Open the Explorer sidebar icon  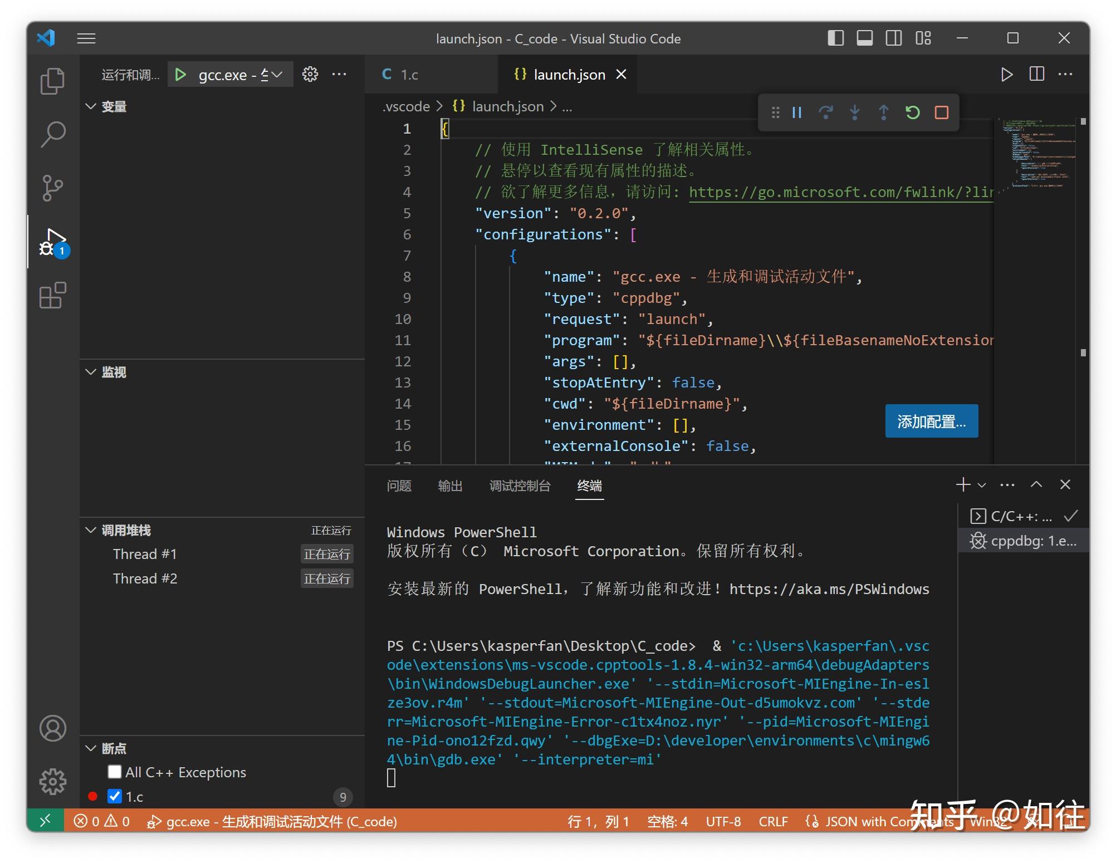(x=53, y=80)
